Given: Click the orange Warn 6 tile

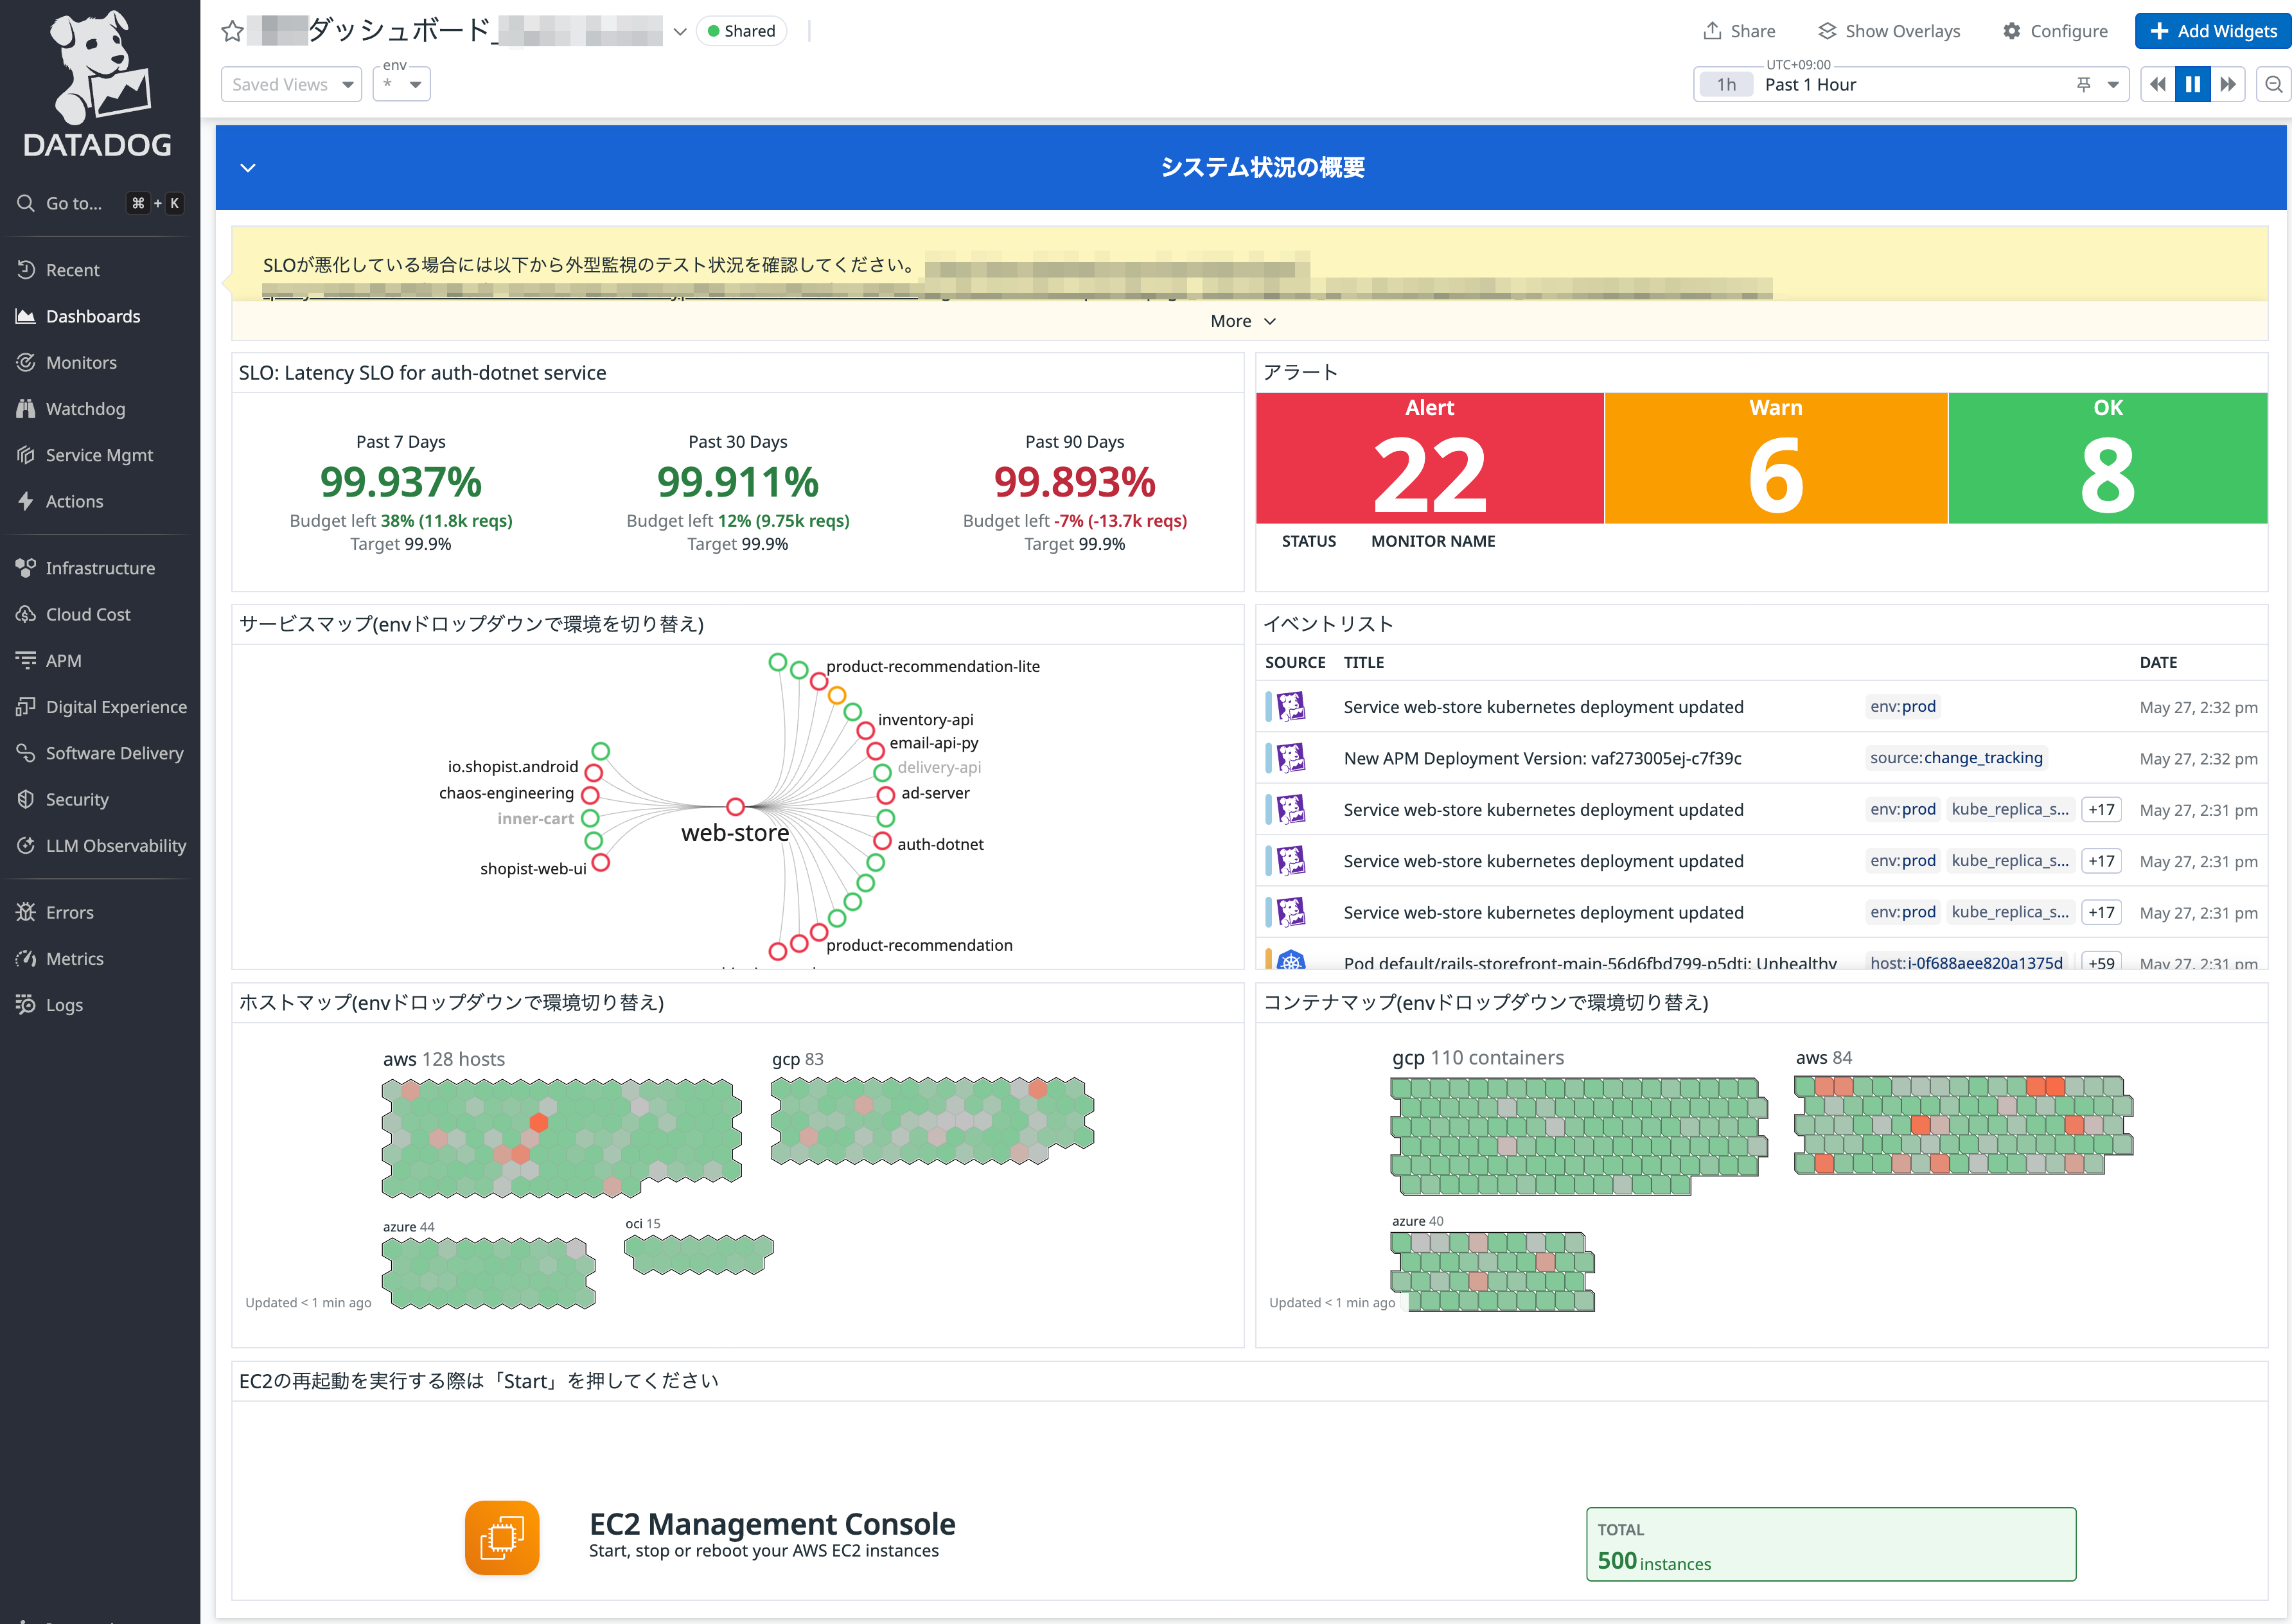Looking at the screenshot, I should click(1776, 458).
